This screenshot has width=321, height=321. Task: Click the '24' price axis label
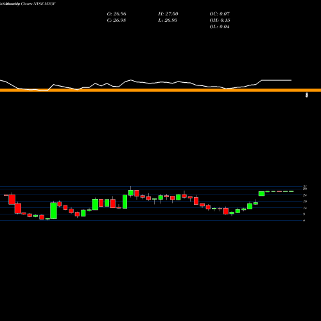point(305,195)
